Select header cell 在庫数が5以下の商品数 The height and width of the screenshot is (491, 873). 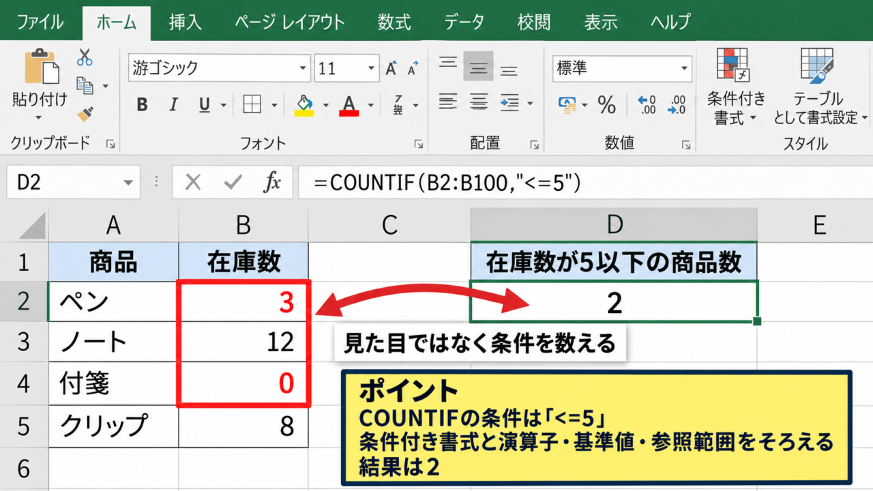614,262
